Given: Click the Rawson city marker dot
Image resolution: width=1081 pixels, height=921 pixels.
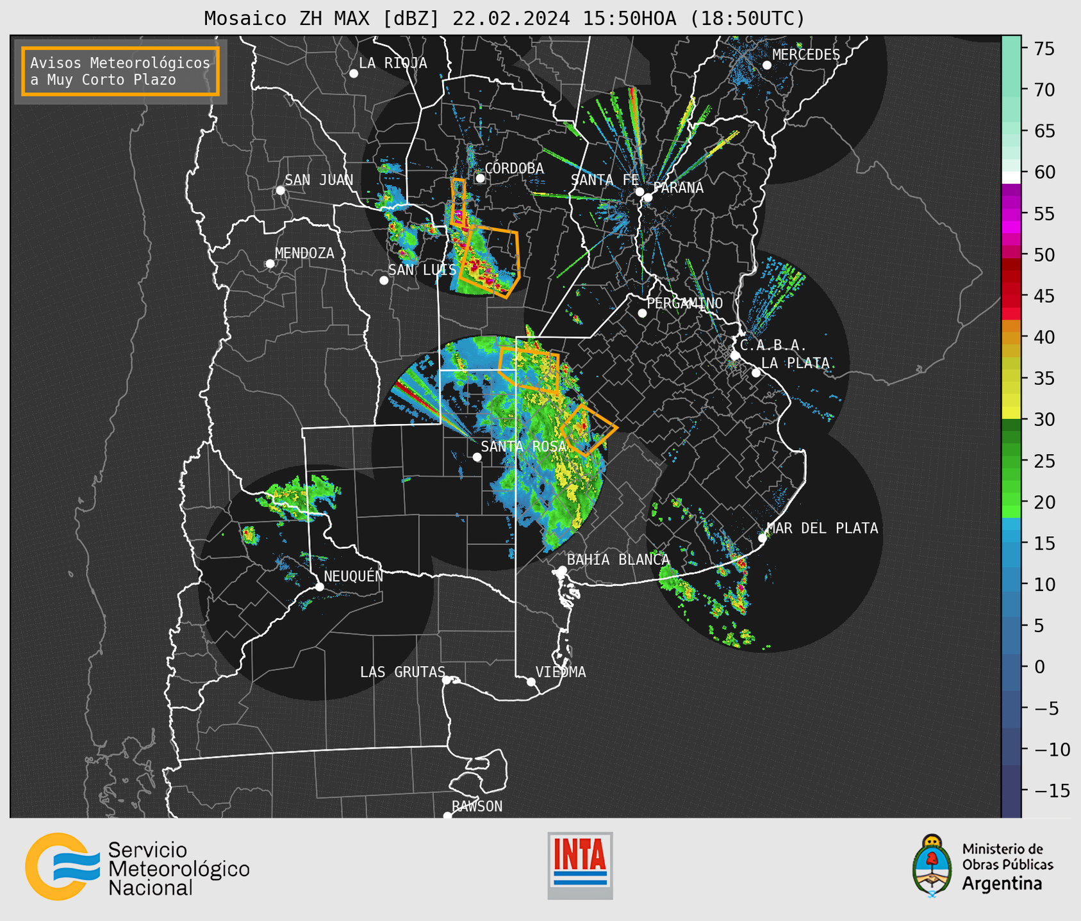Looking at the screenshot, I should pyautogui.click(x=447, y=815).
